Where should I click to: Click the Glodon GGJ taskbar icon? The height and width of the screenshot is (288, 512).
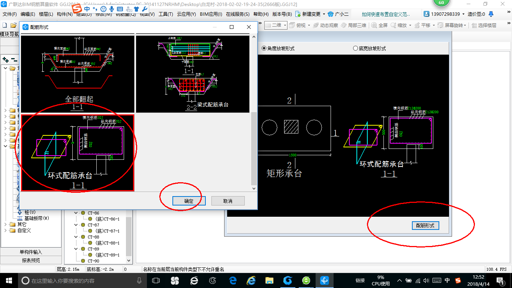coord(325,280)
